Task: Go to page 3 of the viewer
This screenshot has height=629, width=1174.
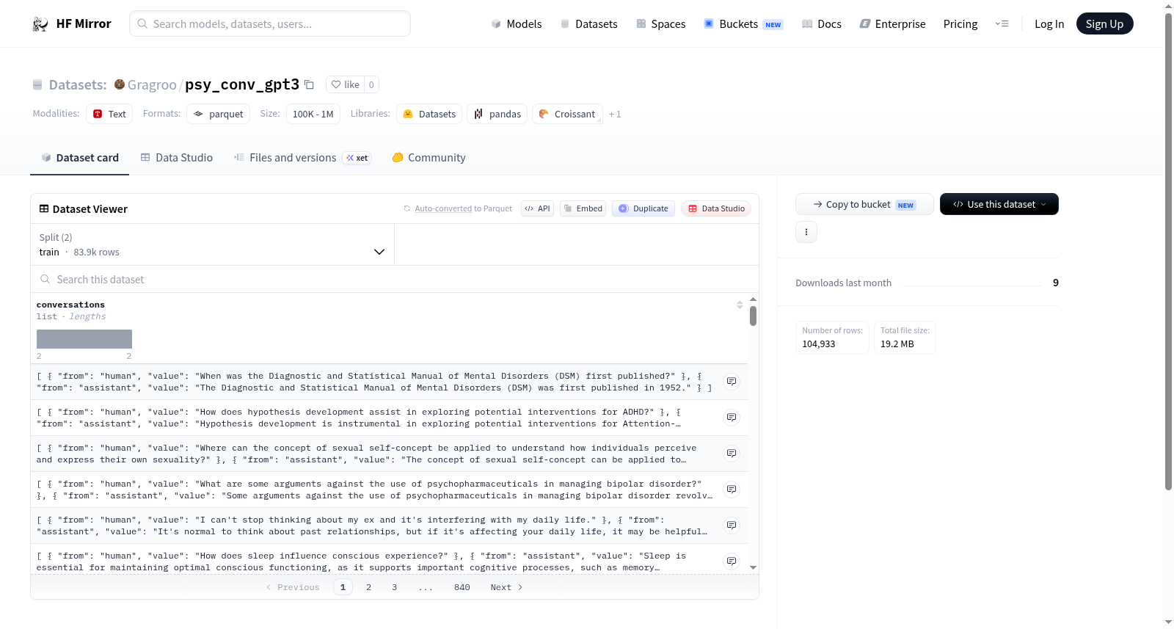Action: (394, 587)
